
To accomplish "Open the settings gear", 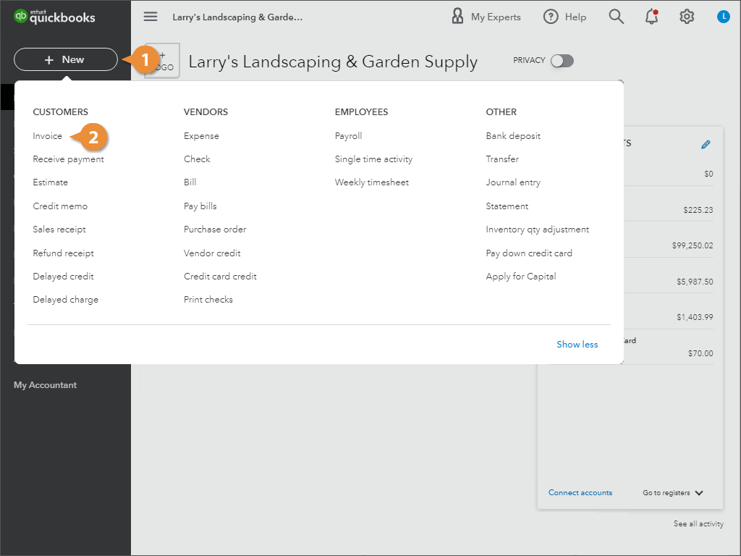I will [686, 16].
